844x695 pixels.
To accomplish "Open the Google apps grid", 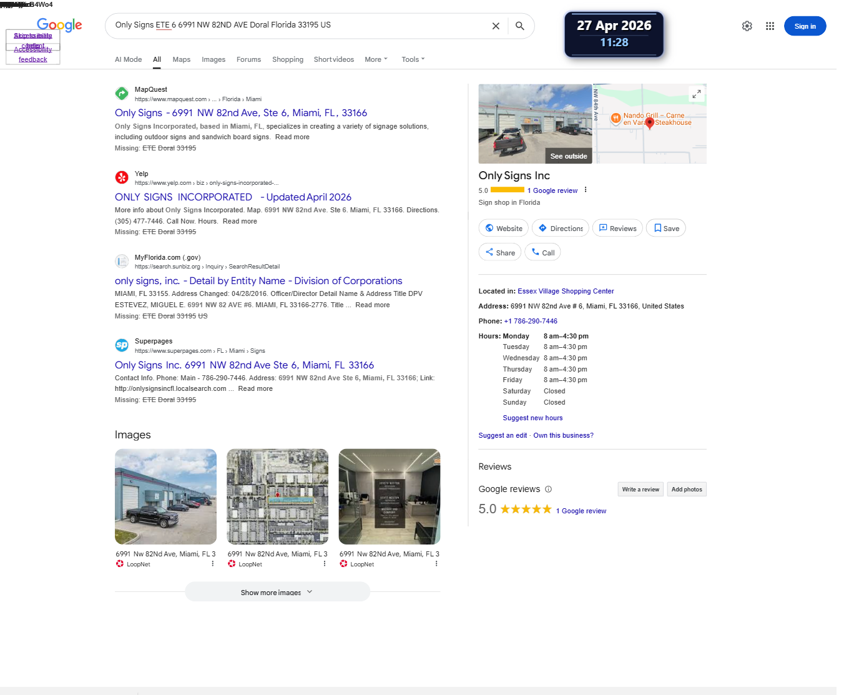I will point(770,26).
